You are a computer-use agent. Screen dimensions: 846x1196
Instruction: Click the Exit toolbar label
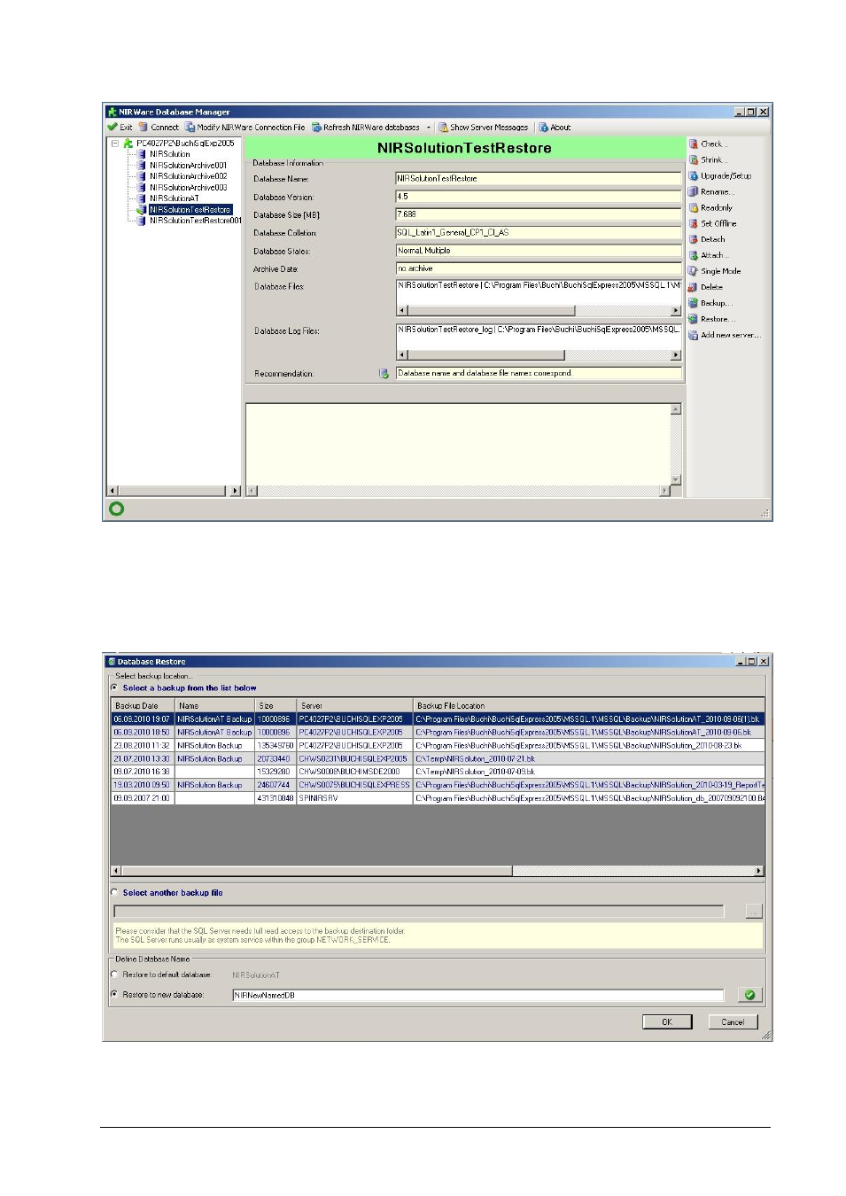coord(127,128)
